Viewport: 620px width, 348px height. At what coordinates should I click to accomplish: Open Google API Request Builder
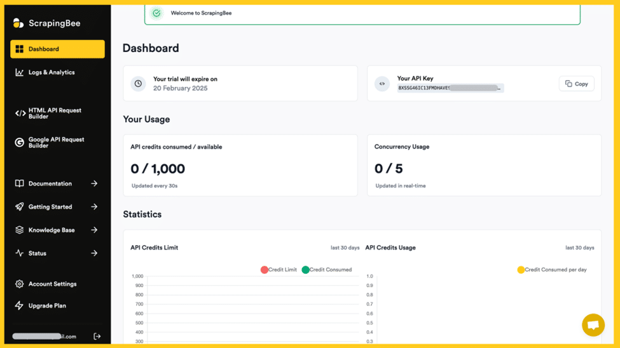[x=56, y=142]
